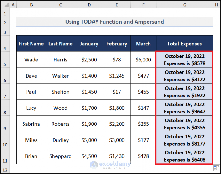Select column B header
Image resolution: width=221 pixels, height=174 pixels.
pyautogui.click(x=31, y=5)
